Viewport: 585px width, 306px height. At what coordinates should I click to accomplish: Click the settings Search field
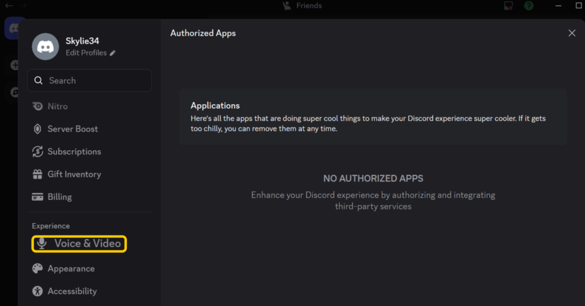click(90, 80)
